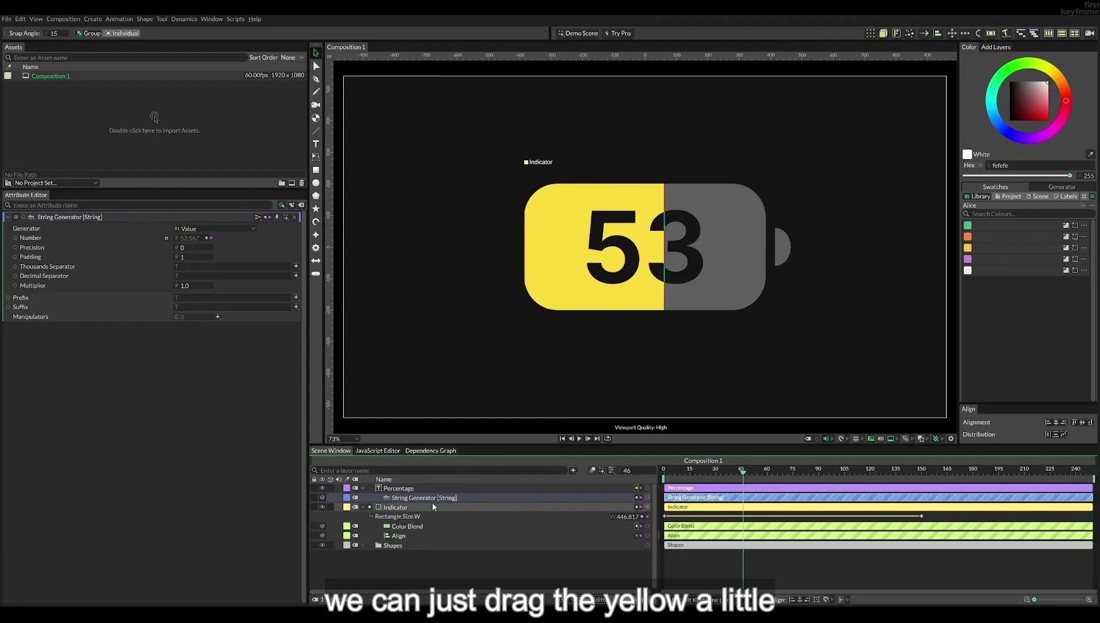Switch to the JavaScript Editor tab
The height and width of the screenshot is (623, 1100).
[x=378, y=451]
